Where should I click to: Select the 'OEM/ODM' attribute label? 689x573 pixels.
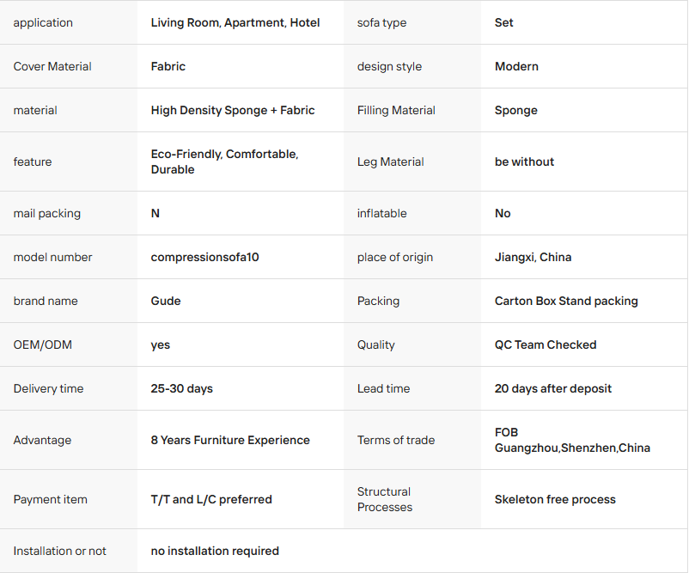point(43,344)
